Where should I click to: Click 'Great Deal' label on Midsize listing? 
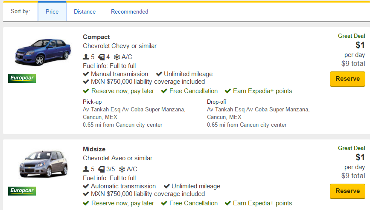(x=351, y=148)
